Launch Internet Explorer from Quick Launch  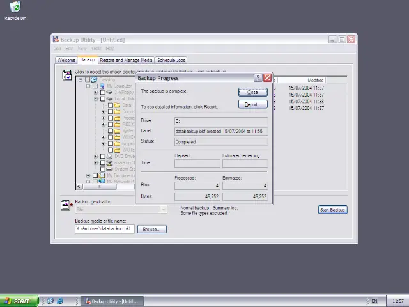pos(60,301)
